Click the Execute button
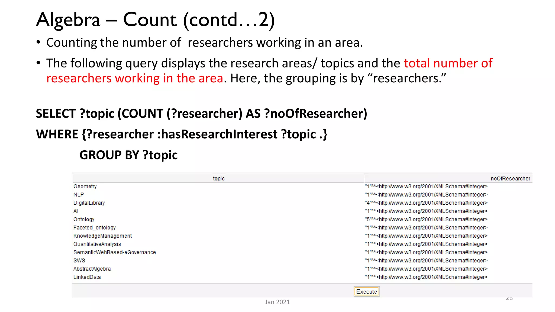Screen dimensions: 555x312 366,291
